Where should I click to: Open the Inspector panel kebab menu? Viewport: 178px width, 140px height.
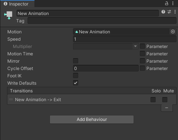(173, 3)
